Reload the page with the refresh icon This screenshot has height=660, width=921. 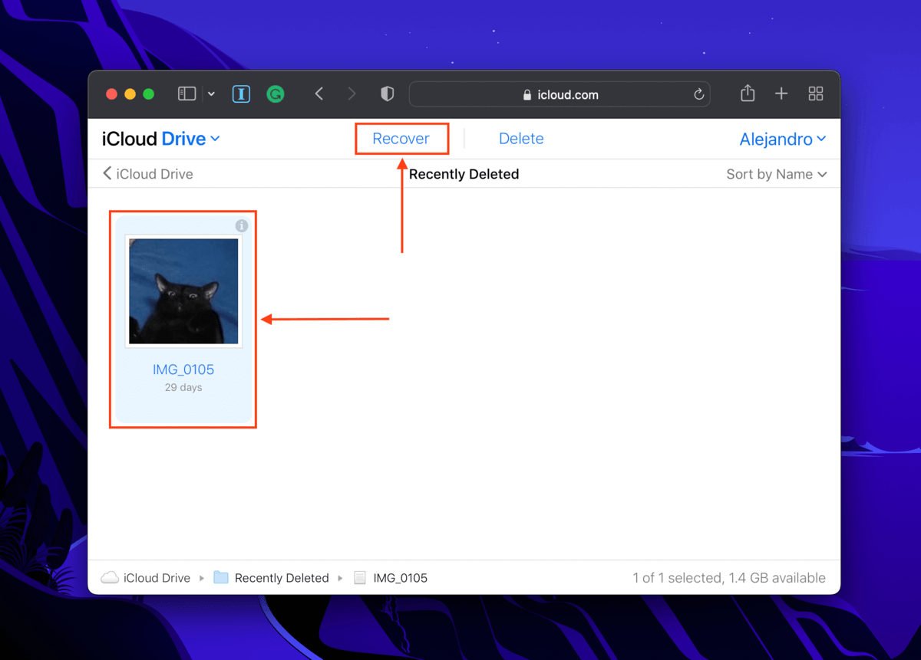[x=698, y=94]
